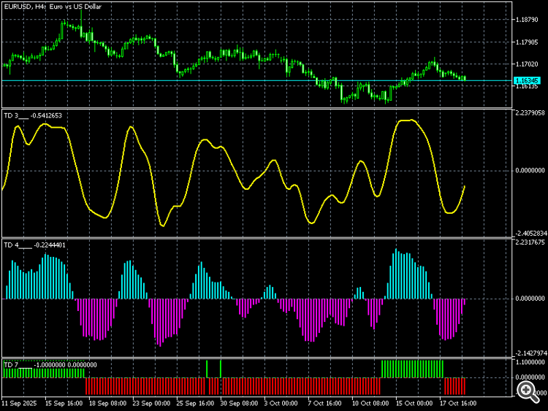
Task: Click the 2.2379058 scale value of TD 3
Action: tap(530, 112)
